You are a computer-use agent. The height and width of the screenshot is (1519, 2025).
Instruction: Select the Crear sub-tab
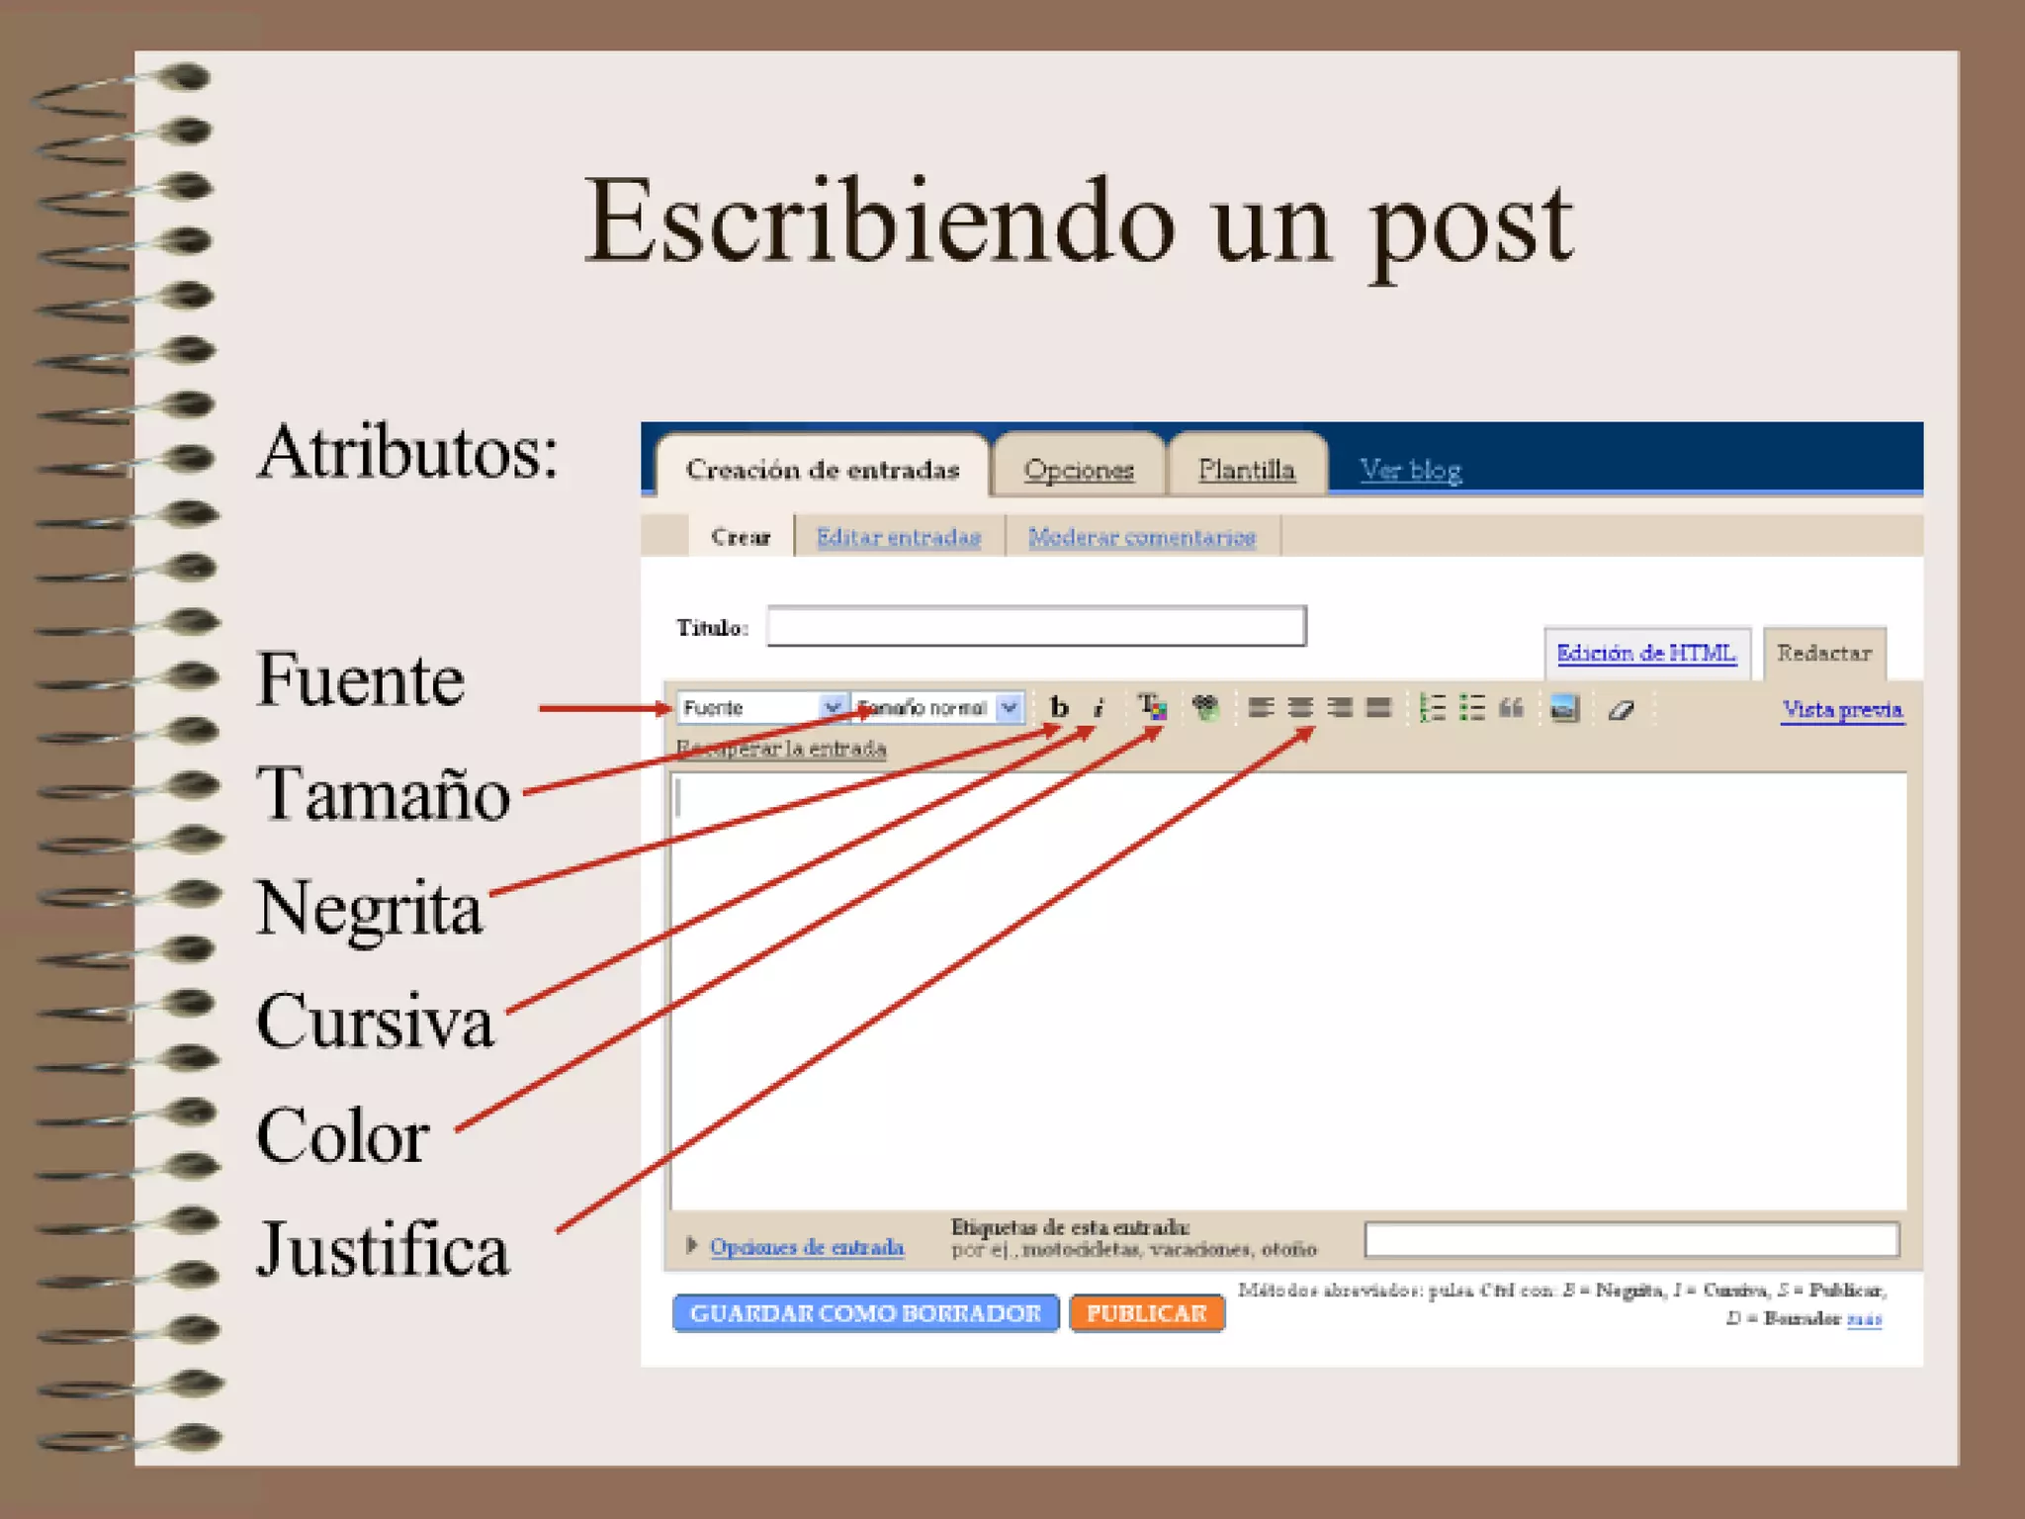[x=741, y=537]
